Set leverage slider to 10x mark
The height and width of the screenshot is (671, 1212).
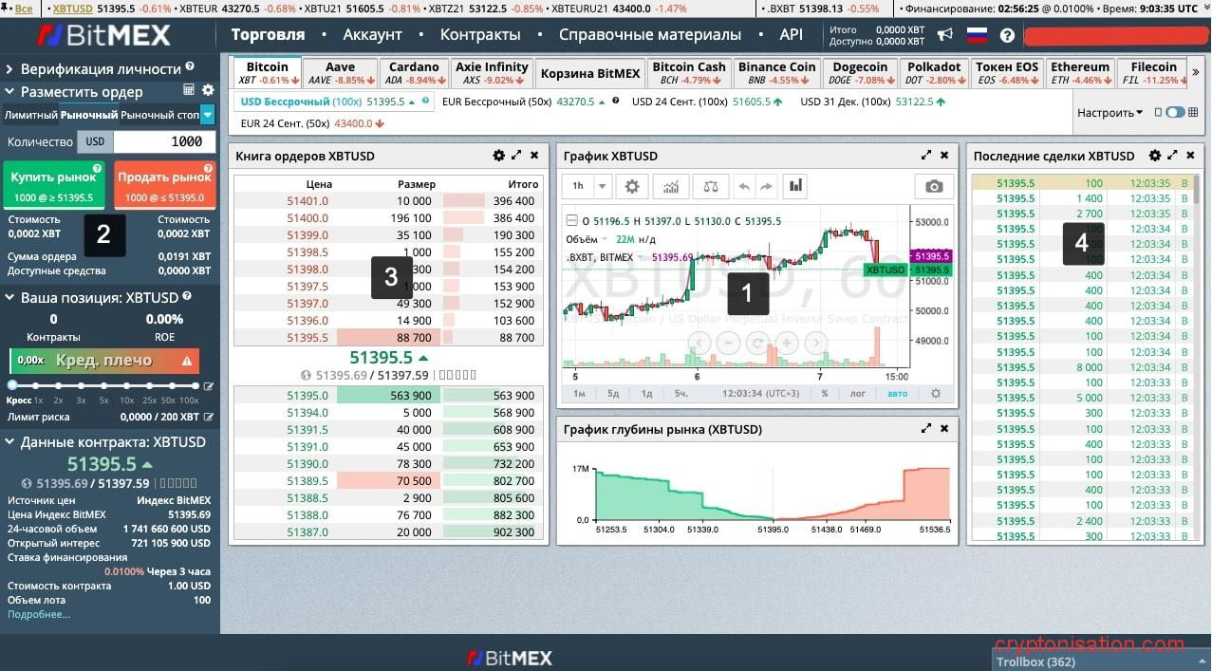[126, 385]
